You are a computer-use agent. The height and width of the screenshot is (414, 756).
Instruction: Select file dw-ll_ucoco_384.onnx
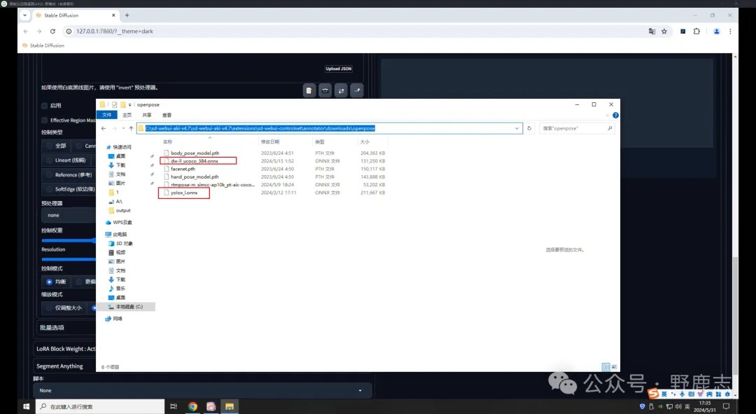(195, 161)
